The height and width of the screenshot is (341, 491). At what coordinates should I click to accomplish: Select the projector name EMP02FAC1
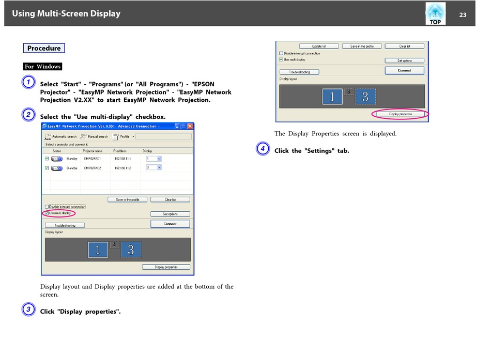point(93,159)
